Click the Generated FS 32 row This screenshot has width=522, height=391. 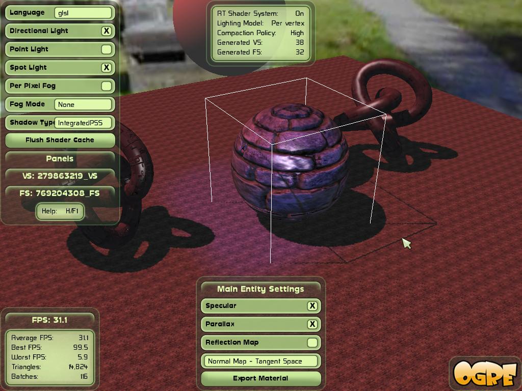[x=260, y=52]
